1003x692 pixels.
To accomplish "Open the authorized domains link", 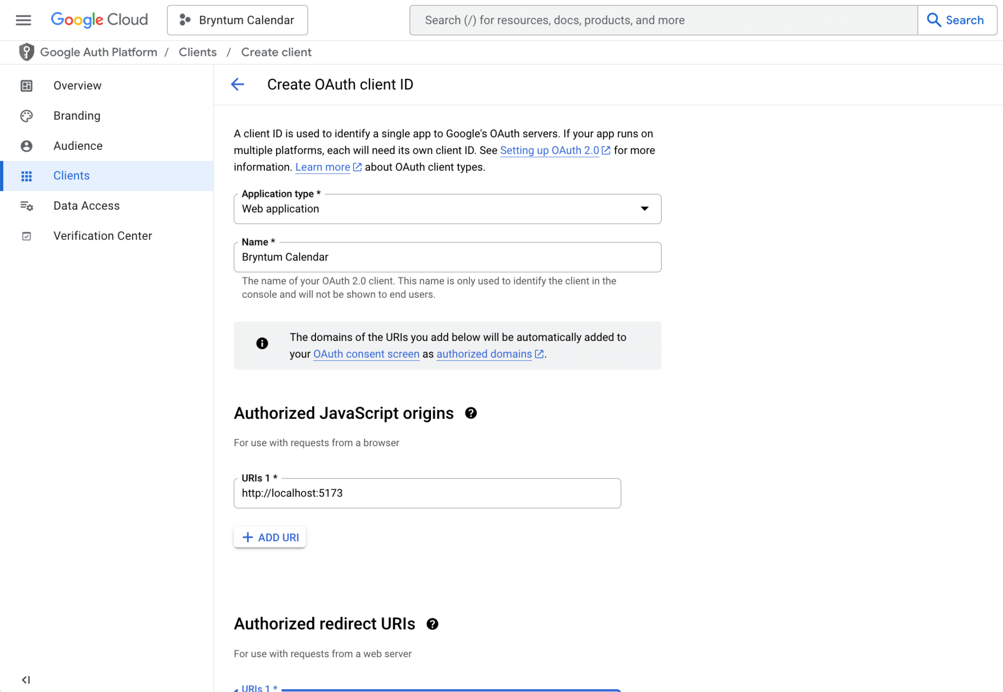I will (x=484, y=354).
